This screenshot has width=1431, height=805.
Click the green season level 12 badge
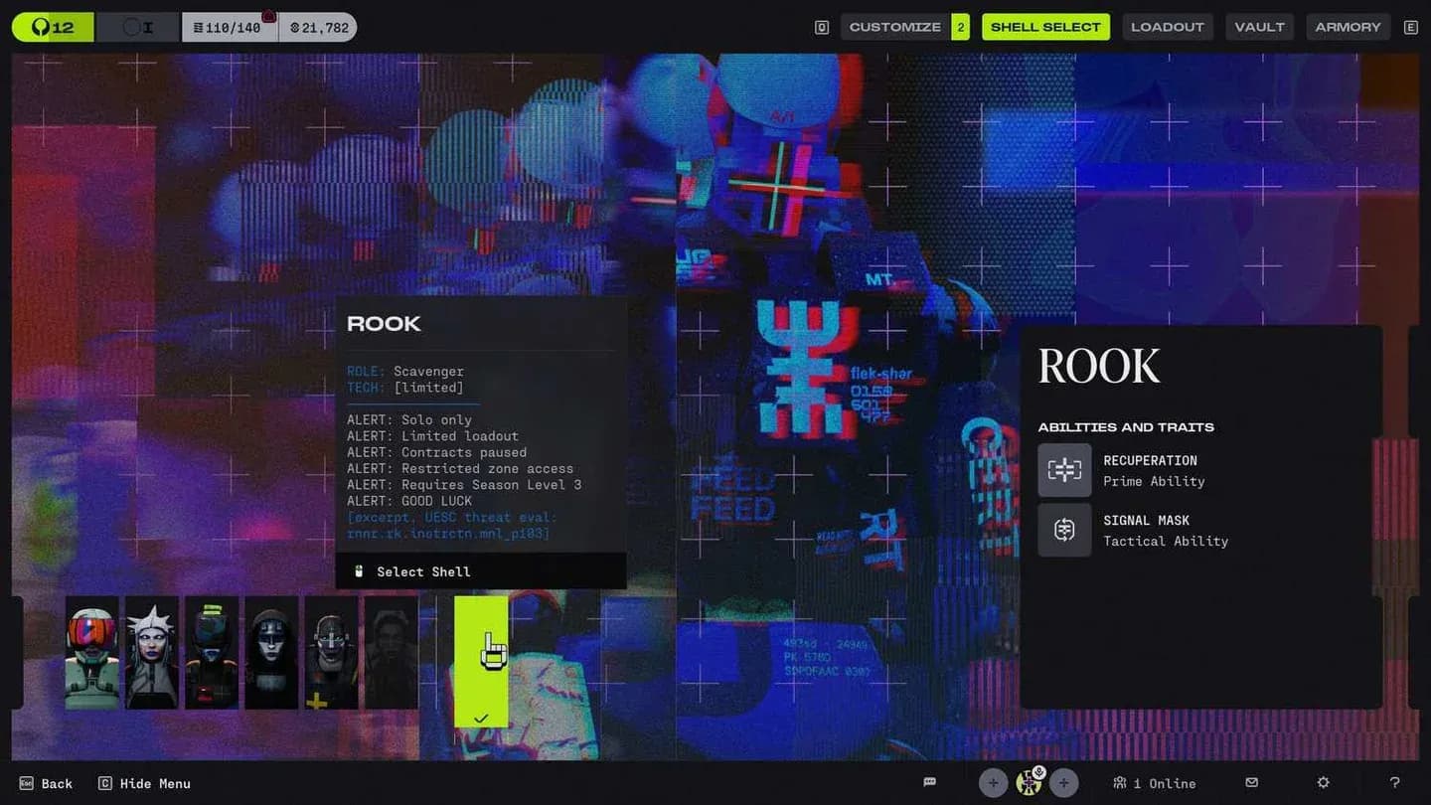point(52,27)
